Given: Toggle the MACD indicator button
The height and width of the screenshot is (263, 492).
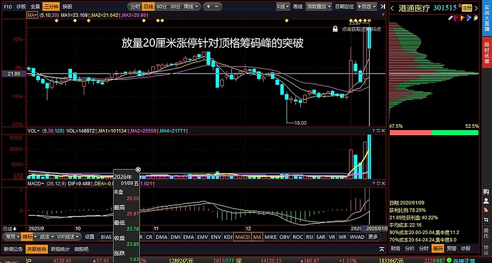Looking at the screenshot, I should tap(243, 237).
